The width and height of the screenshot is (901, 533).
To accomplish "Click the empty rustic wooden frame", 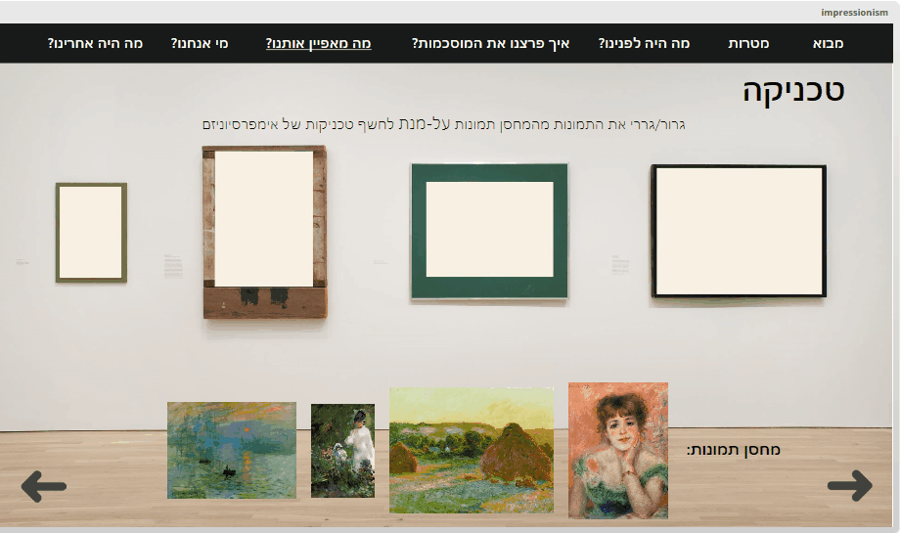I will click(265, 232).
